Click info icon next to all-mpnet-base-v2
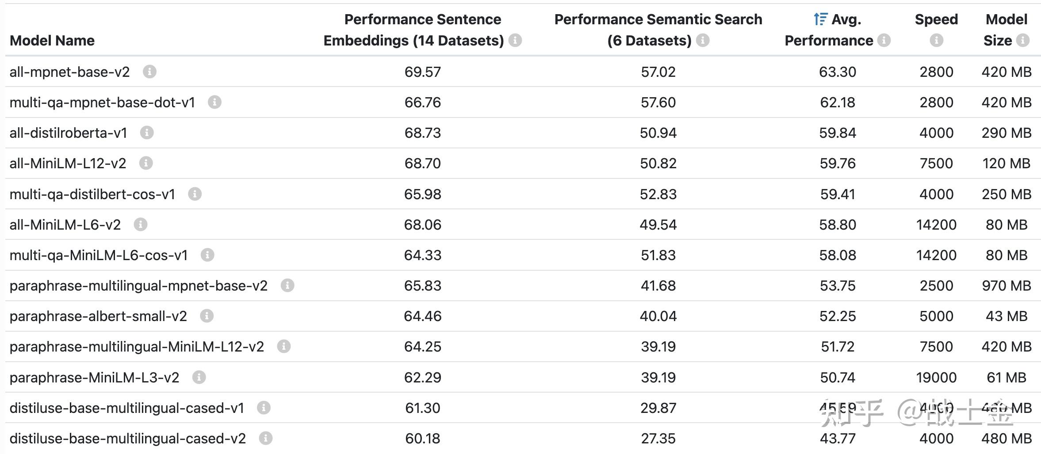1041x454 pixels. tap(149, 72)
